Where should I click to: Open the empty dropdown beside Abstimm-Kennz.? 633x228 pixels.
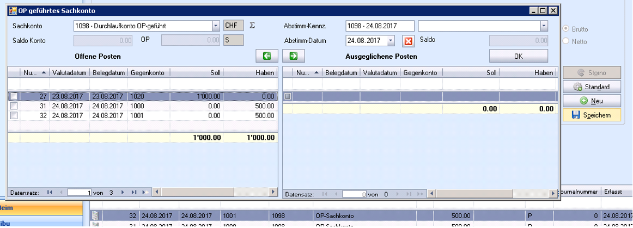(x=544, y=26)
